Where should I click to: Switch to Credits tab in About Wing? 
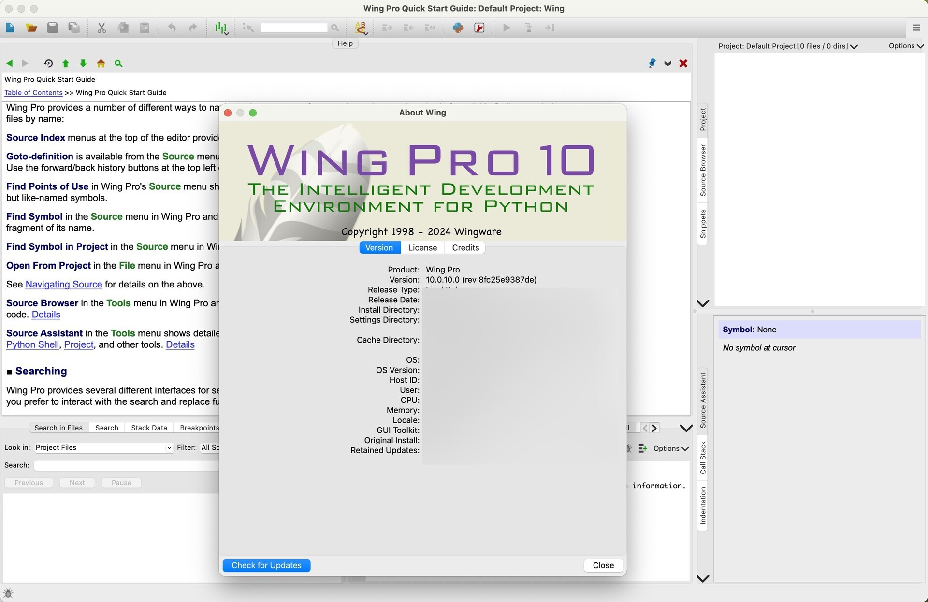click(465, 247)
